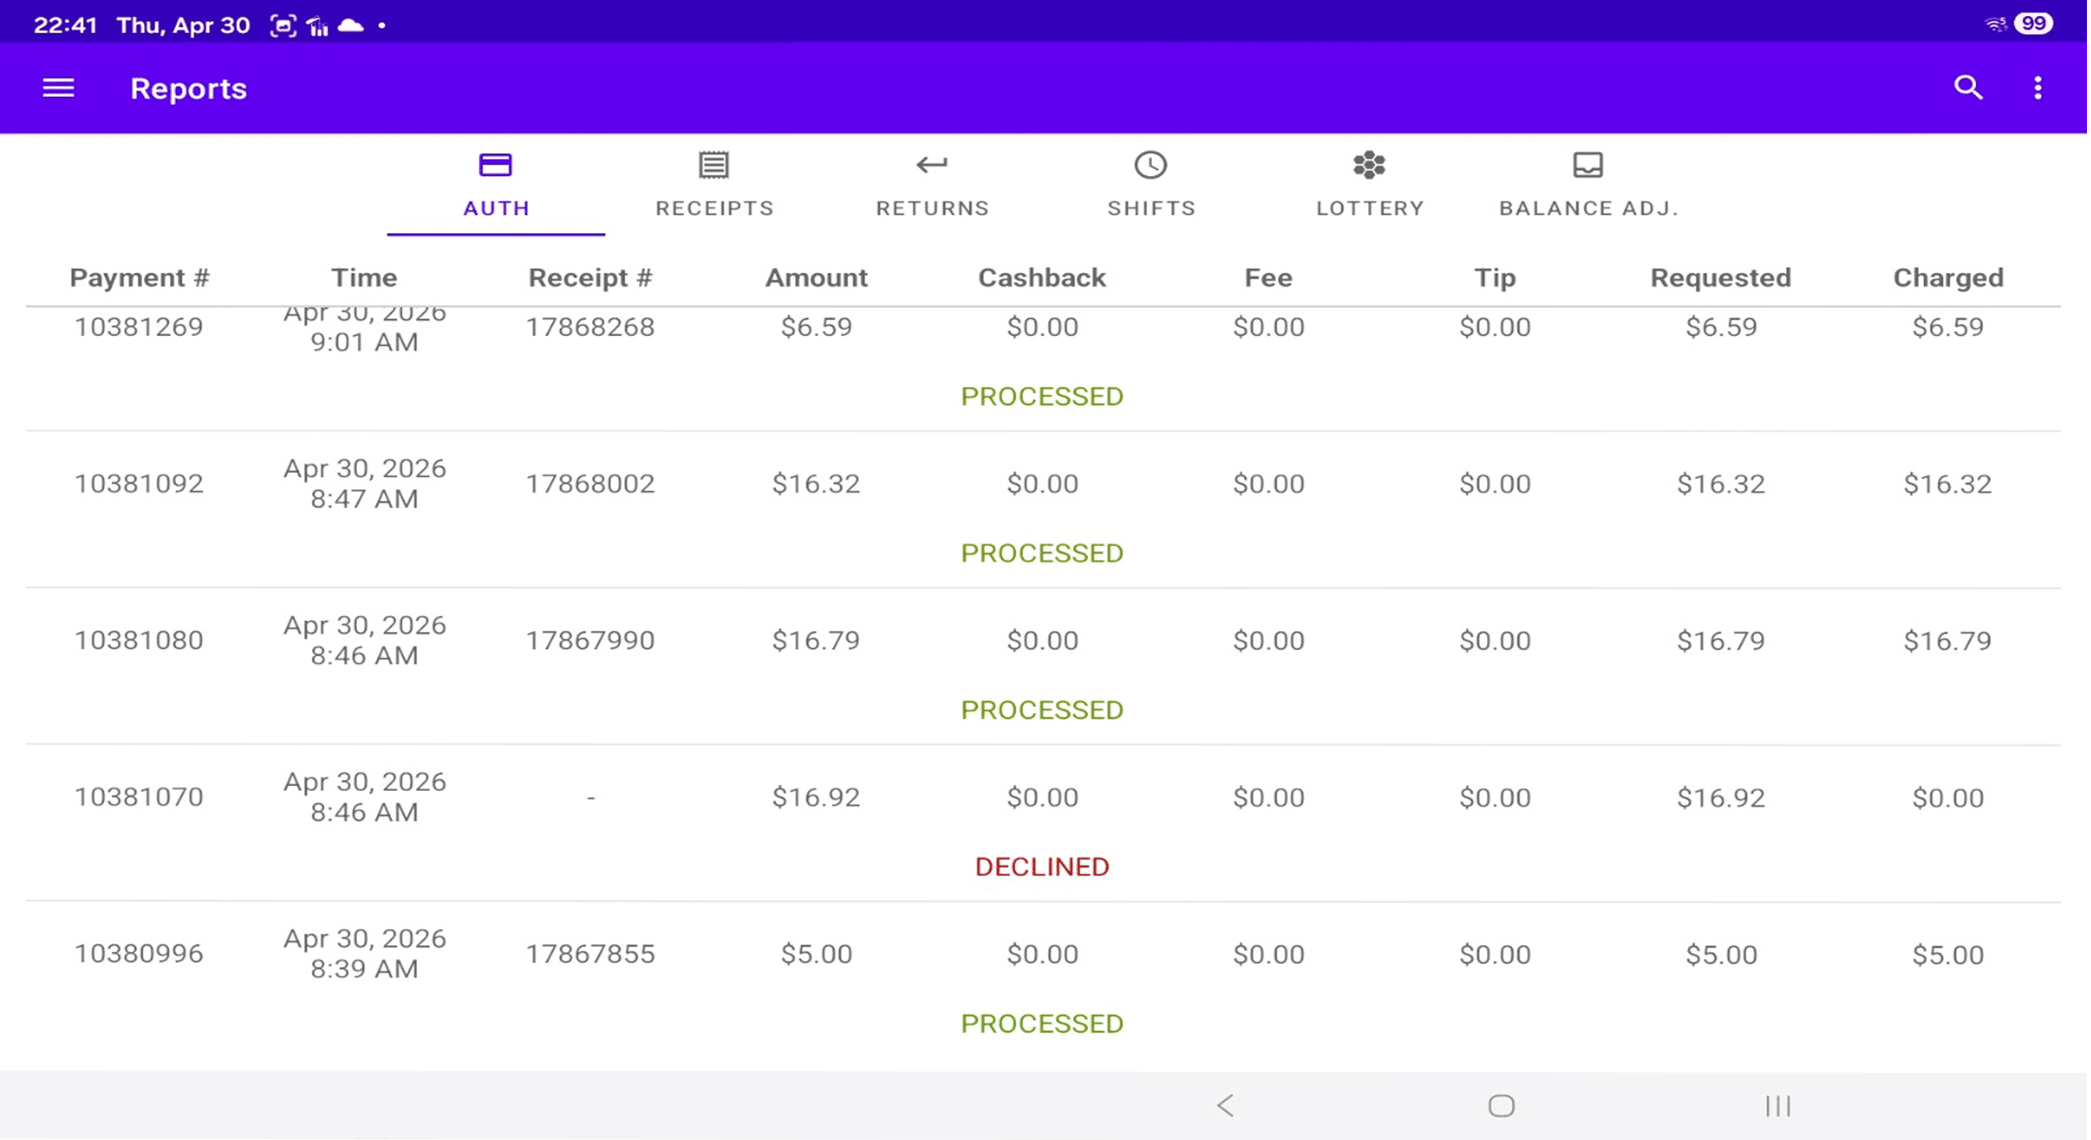Switch to the RETURNS tab label
This screenshot has height=1140, width=2091.
click(x=934, y=208)
